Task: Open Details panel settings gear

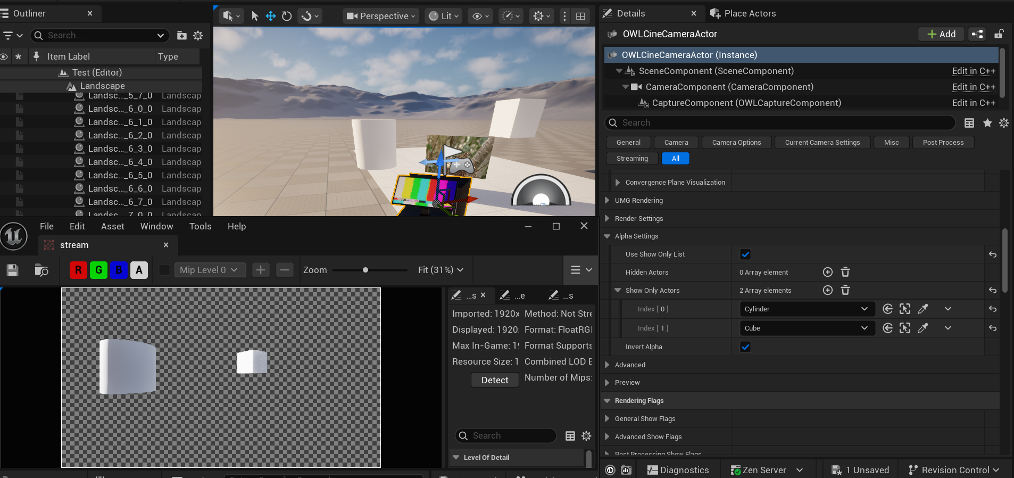Action: tap(1004, 123)
